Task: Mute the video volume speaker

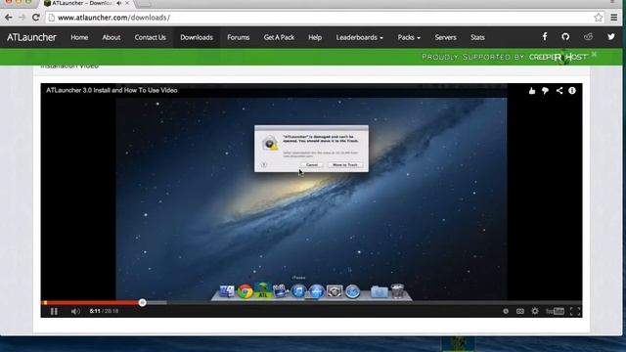Action: (x=75, y=311)
